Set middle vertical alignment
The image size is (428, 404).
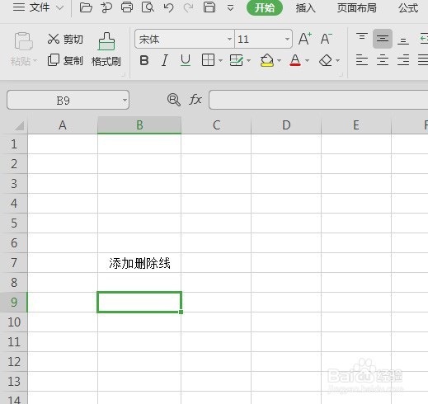[383, 39]
